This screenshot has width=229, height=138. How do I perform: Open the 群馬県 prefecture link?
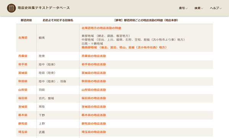pyautogui.click(x=23, y=124)
